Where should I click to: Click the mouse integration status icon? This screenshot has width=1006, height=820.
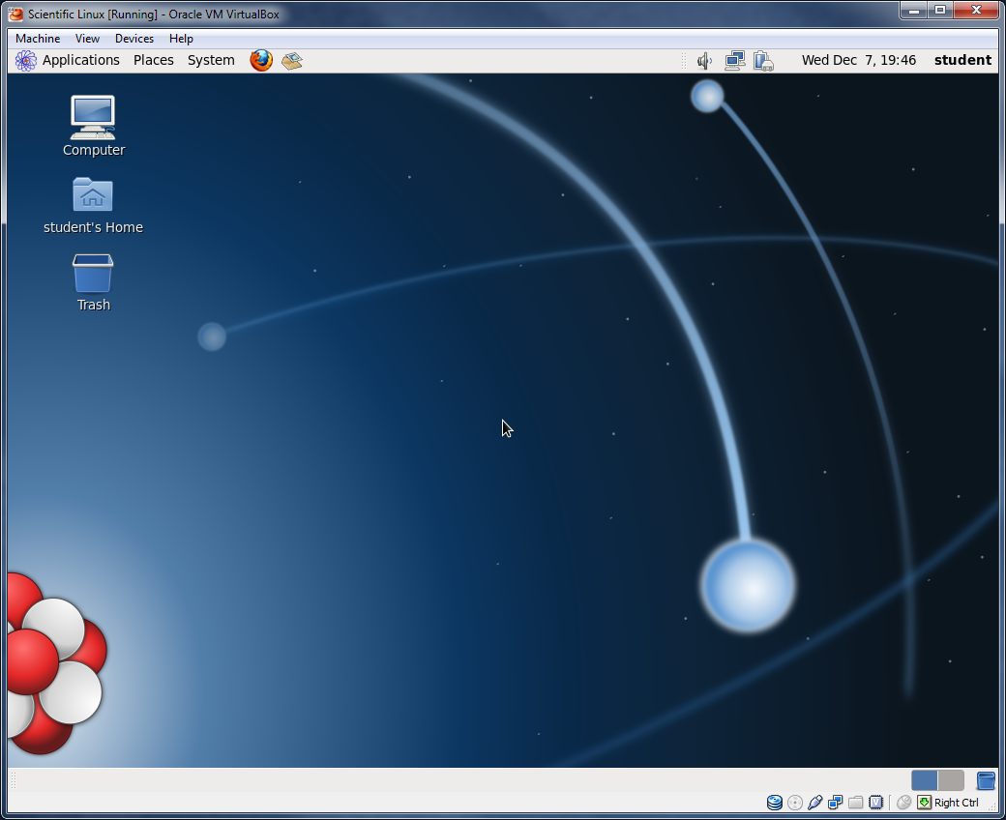click(904, 803)
